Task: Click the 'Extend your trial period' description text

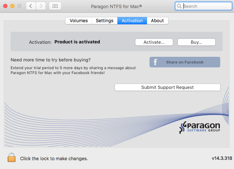Action: pyautogui.click(x=73, y=70)
